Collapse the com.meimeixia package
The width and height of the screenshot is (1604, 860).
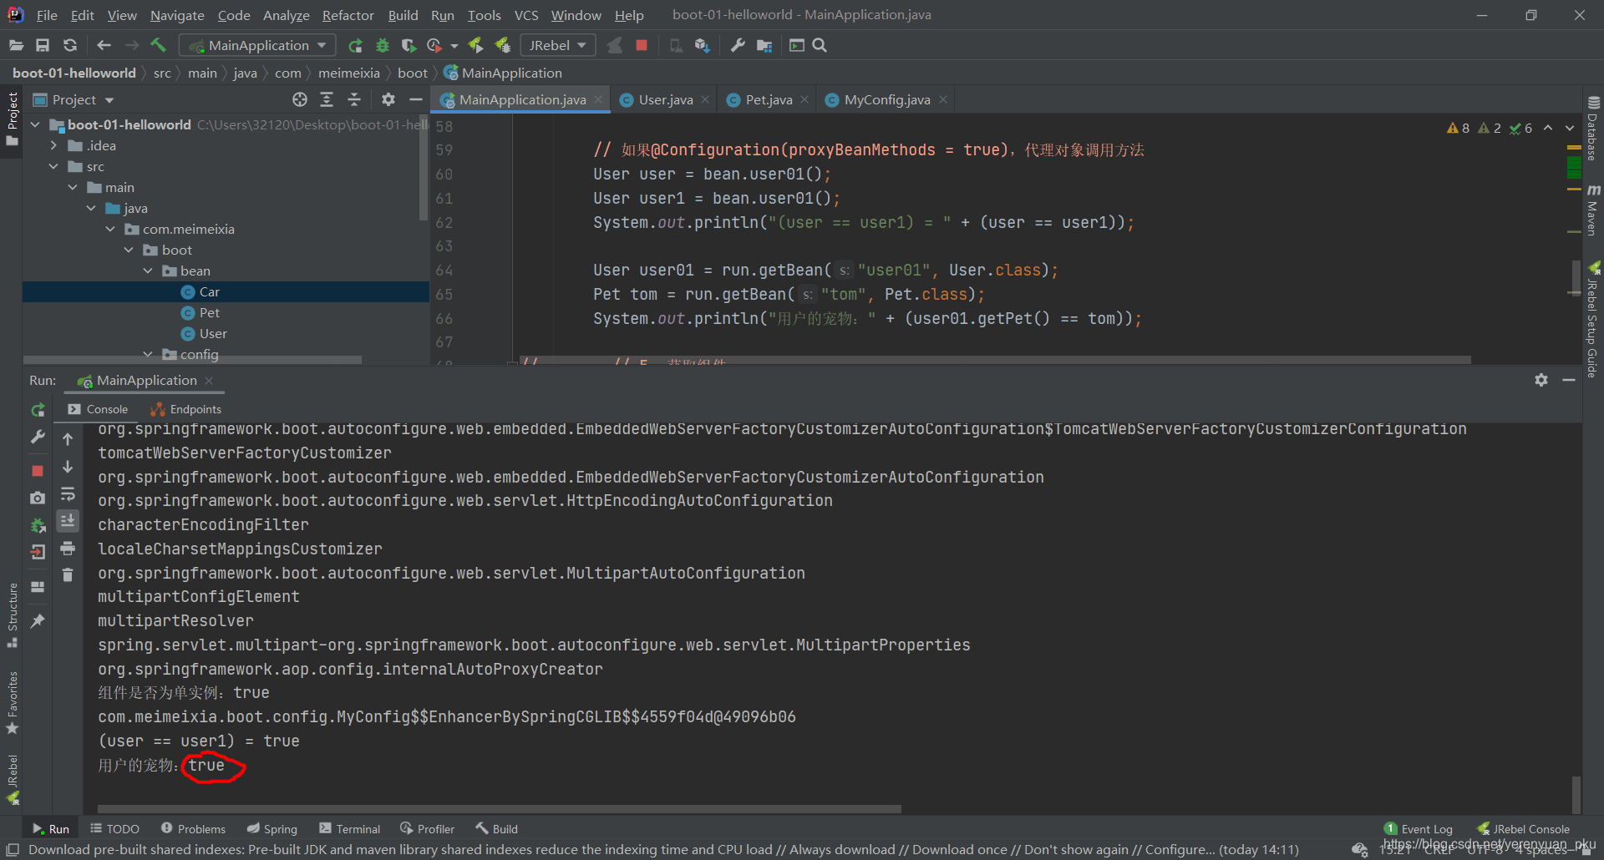pyautogui.click(x=110, y=229)
